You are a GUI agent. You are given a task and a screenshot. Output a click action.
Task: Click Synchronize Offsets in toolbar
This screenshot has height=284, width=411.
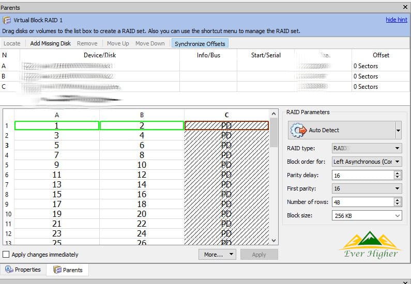(200, 43)
